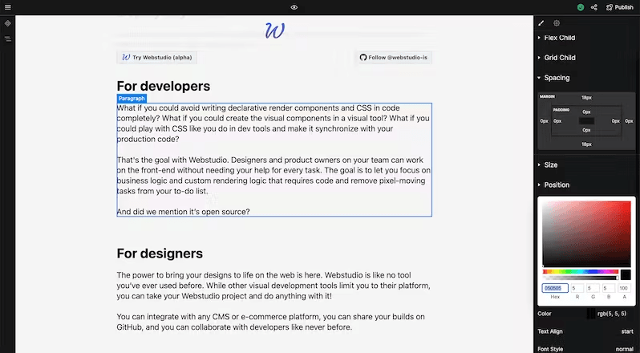Click the Color property swatch beside rgb(5, 5, 5)
Viewport: 640px width, 353px height.
pos(591,314)
